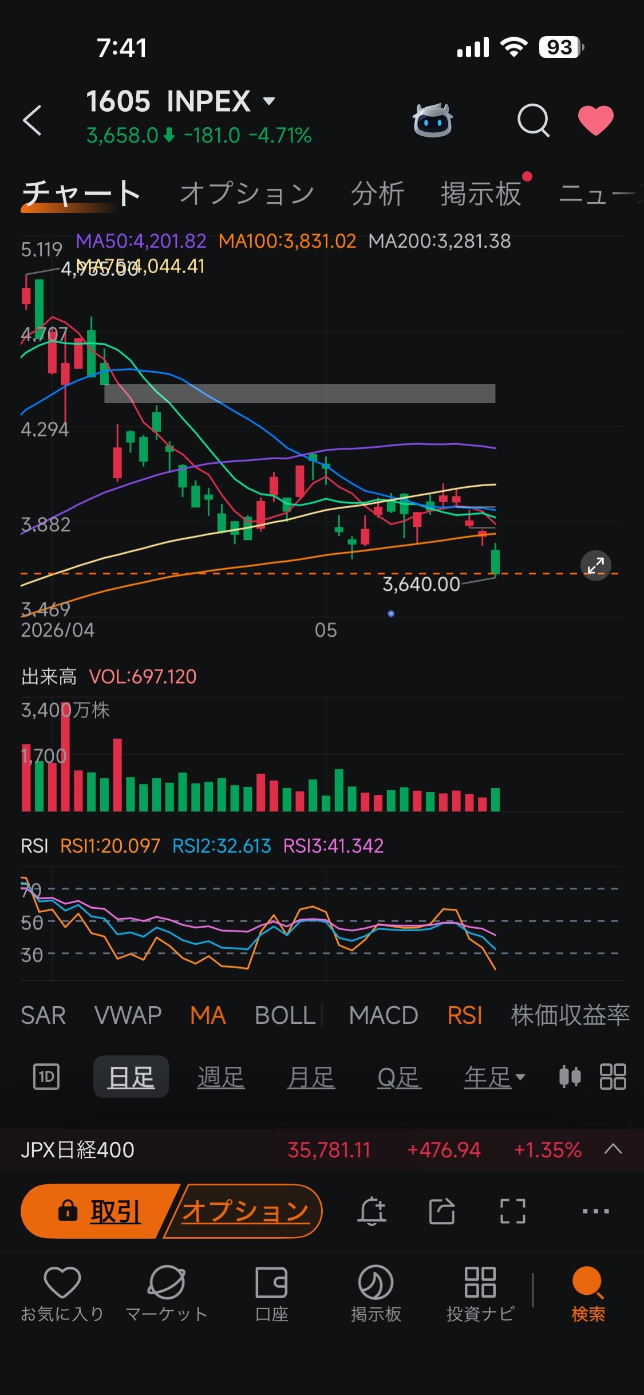Toggle the SAR indicator

(x=43, y=1015)
